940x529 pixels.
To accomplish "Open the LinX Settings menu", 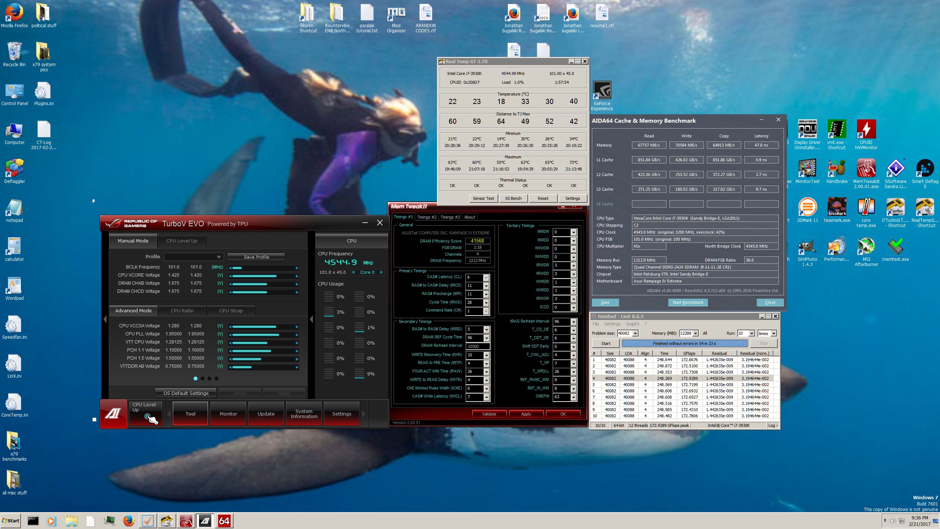I will pos(612,324).
